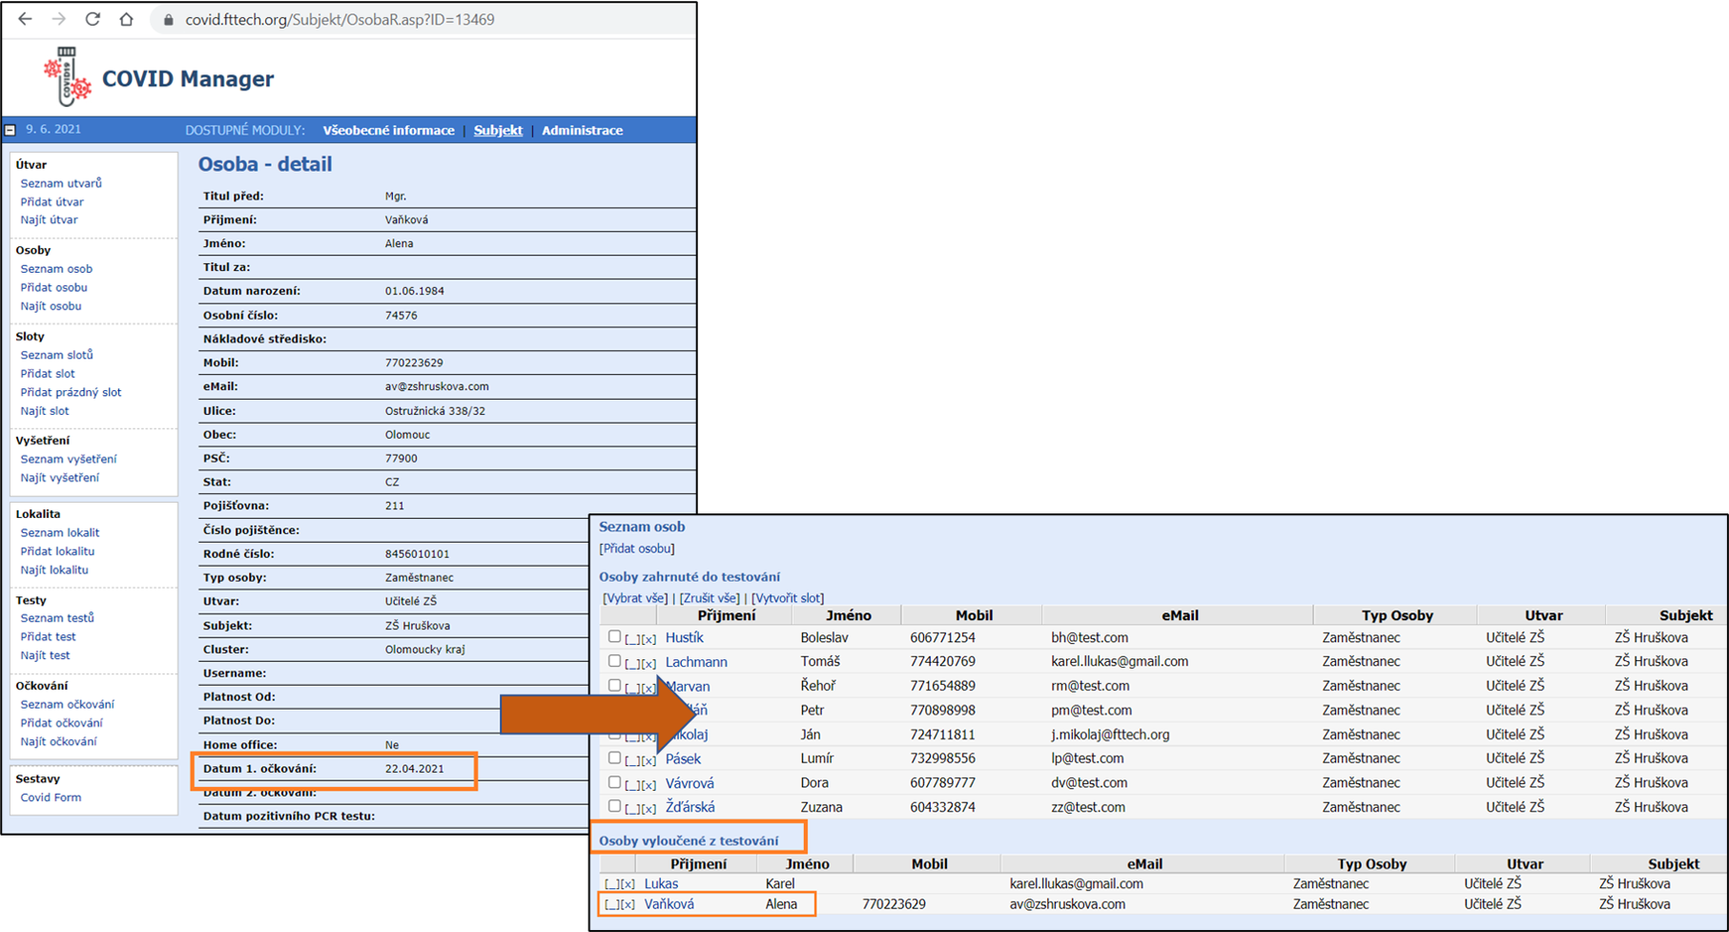Screen dimensions: 1729x932
Task: Click the [x] delete icon for Hustík
Action: (x=648, y=639)
